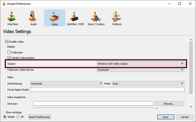Click the Force Aspect Ratio input field
This screenshot has width=196, height=122.
tap(107, 89)
